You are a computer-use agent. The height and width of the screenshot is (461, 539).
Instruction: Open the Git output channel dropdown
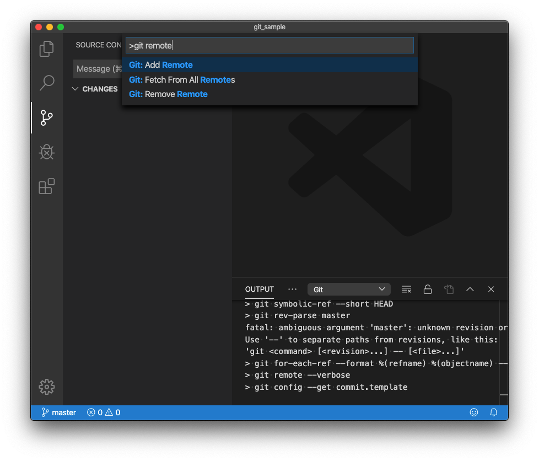348,290
